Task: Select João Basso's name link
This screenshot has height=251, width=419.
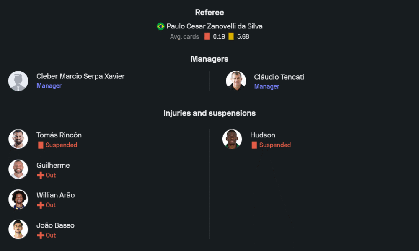Action: click(55, 225)
